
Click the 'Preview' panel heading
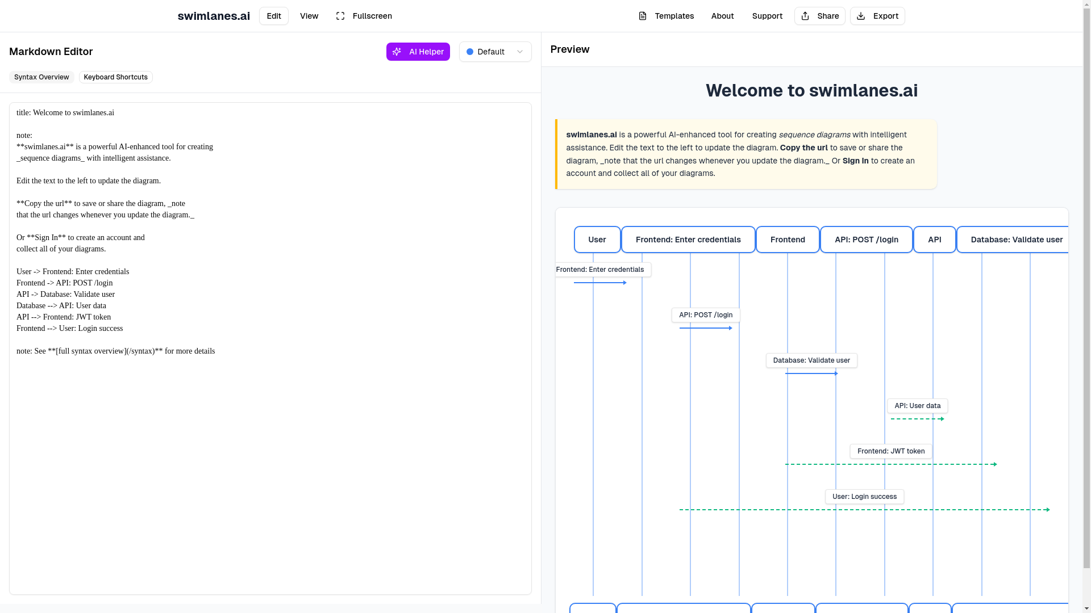pyautogui.click(x=570, y=49)
